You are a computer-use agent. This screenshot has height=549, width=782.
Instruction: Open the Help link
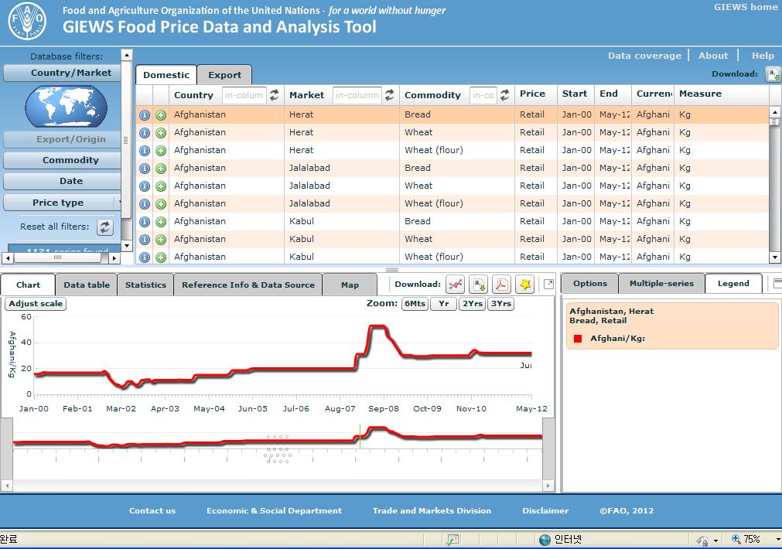pos(763,56)
